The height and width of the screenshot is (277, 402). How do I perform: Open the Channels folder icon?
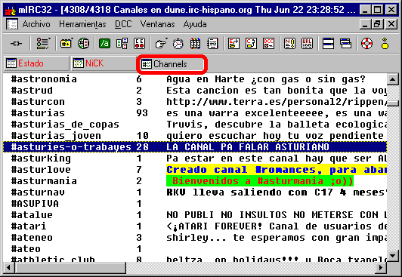[66, 44]
